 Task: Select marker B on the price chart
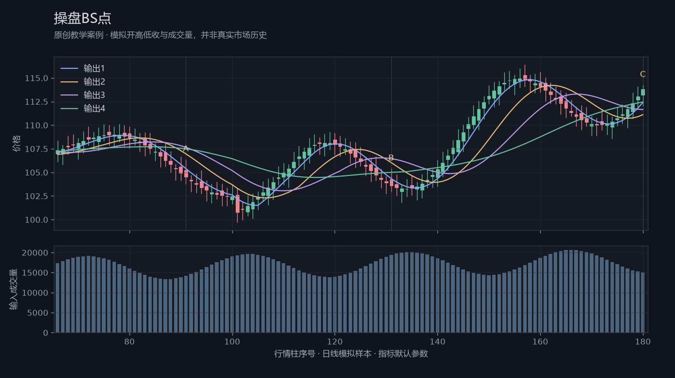391,158
